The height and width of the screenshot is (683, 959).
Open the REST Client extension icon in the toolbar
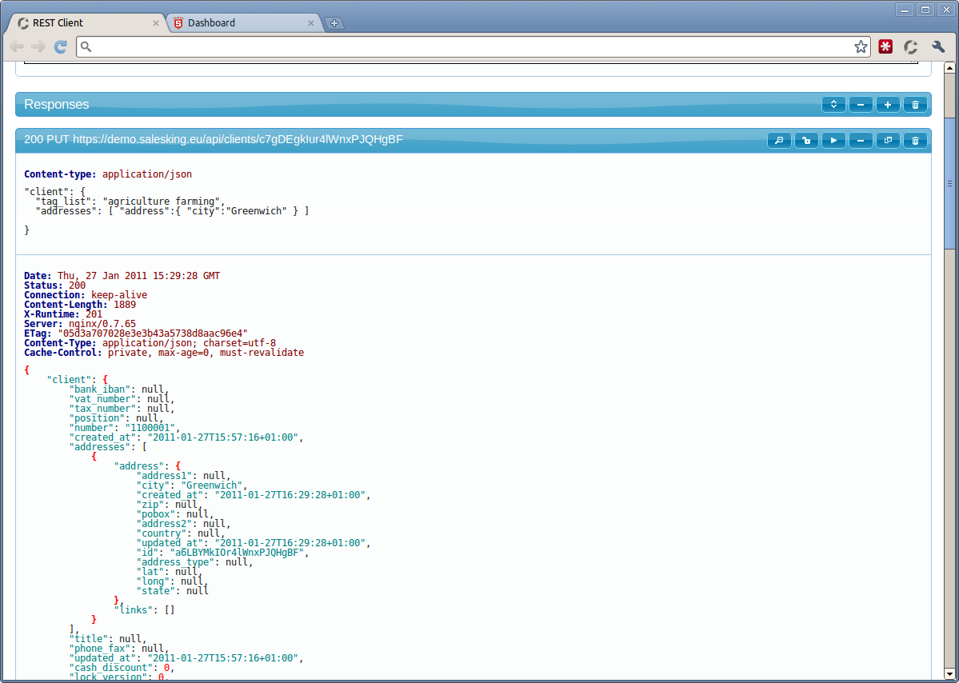point(911,46)
